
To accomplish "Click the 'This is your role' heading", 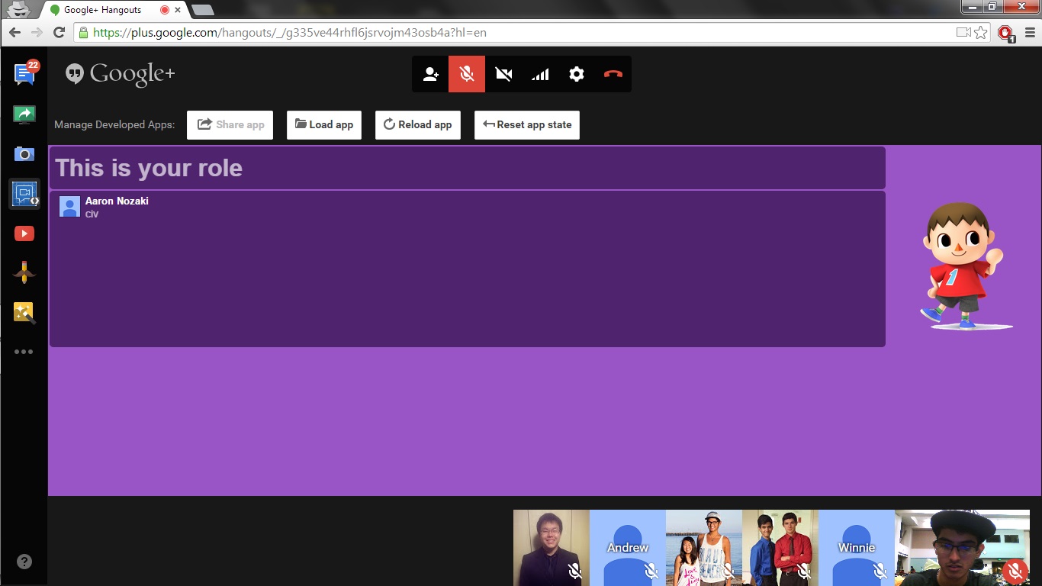I will coord(149,168).
